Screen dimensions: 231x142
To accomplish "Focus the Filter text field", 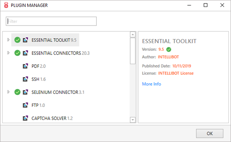I will (51, 21).
